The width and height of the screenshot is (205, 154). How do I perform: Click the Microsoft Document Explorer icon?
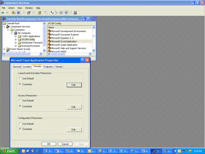(49, 35)
